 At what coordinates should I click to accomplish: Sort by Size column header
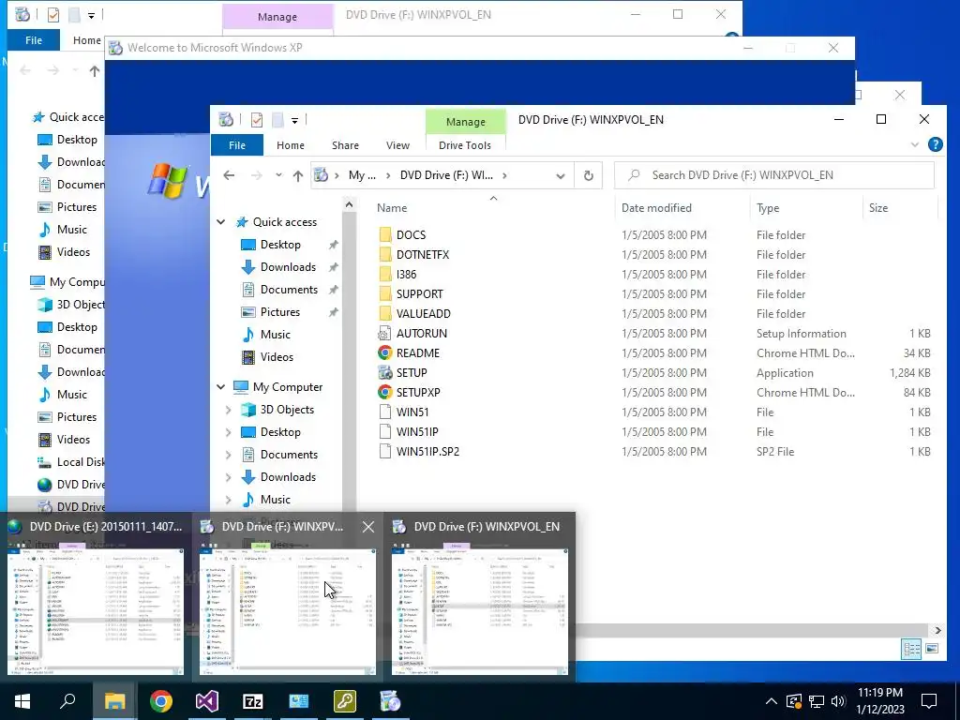pos(877,208)
